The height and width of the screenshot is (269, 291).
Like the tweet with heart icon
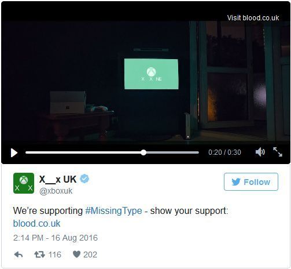tap(76, 255)
